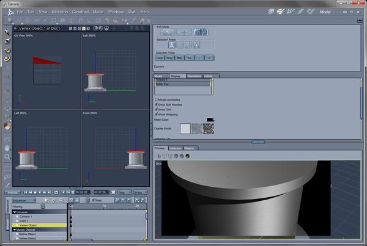This screenshot has width=367, height=246.
Task: Select the Hand pan tool
Action: [7, 147]
